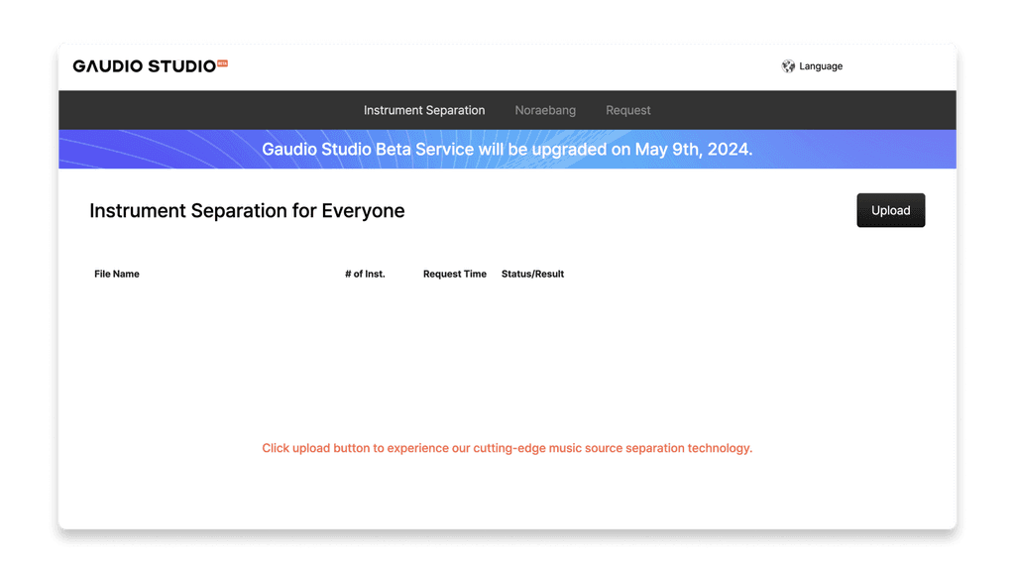1015x571 pixels.
Task: Click the word Language in the header
Action: [821, 66]
